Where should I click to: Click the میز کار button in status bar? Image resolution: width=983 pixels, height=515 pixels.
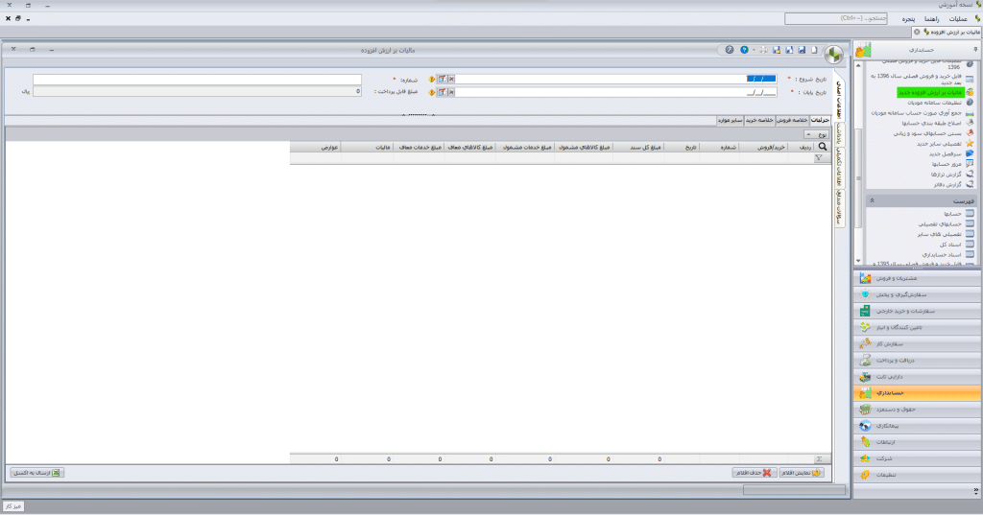click(13, 506)
